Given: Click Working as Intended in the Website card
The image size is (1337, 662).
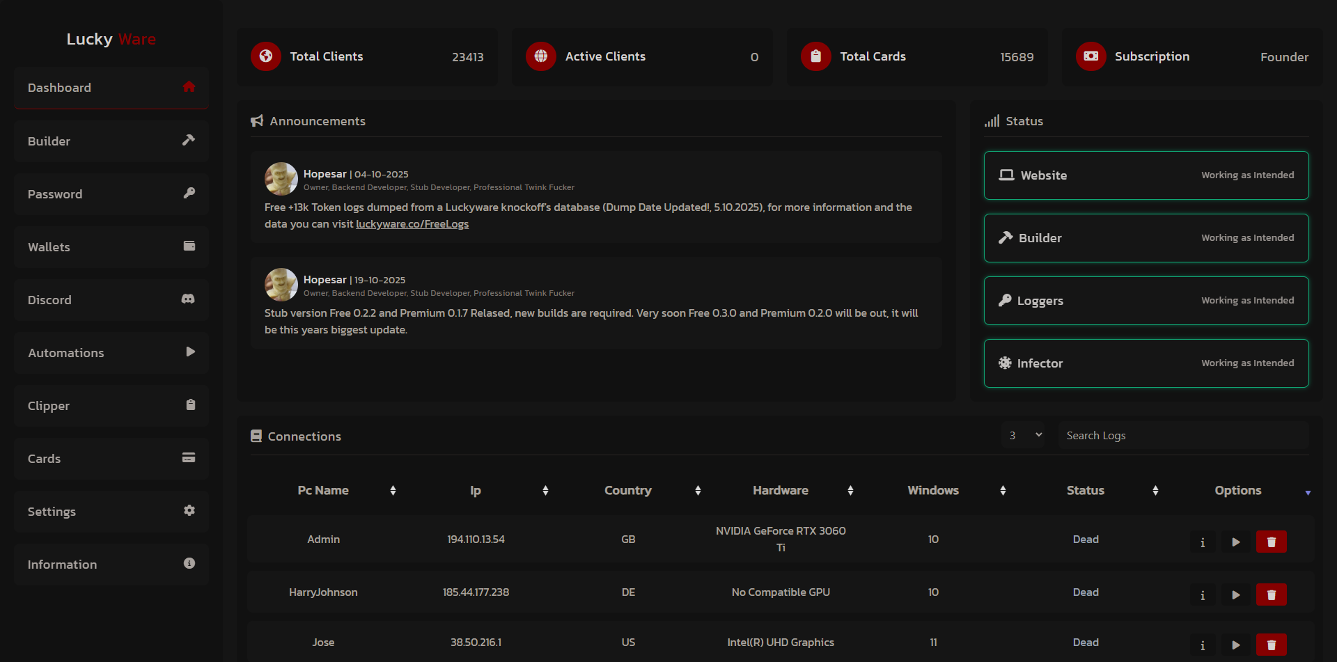Looking at the screenshot, I should [x=1248, y=175].
